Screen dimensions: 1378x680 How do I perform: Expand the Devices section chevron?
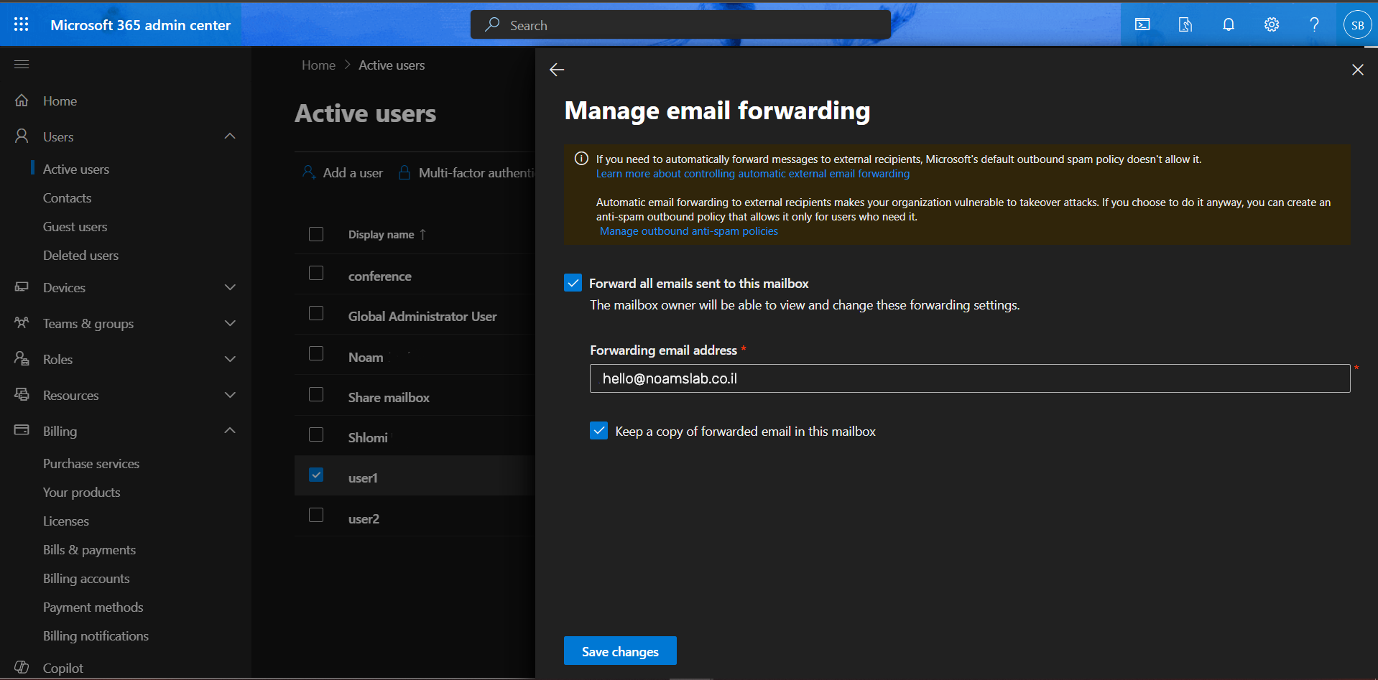tap(230, 287)
